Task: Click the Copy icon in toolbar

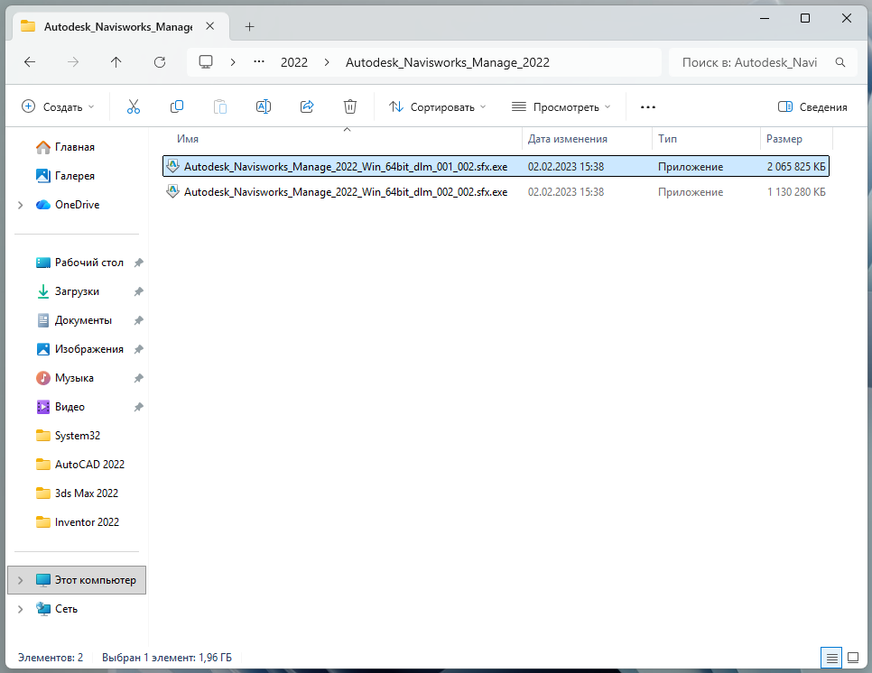Action: coord(177,106)
